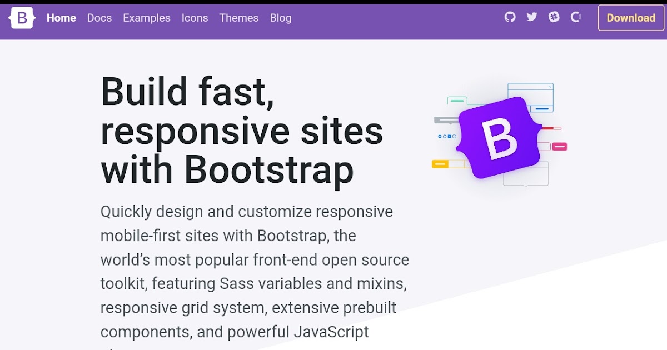This screenshot has height=350, width=667.
Task: Click the Twitter bird icon in the navbar
Action: (531, 17)
